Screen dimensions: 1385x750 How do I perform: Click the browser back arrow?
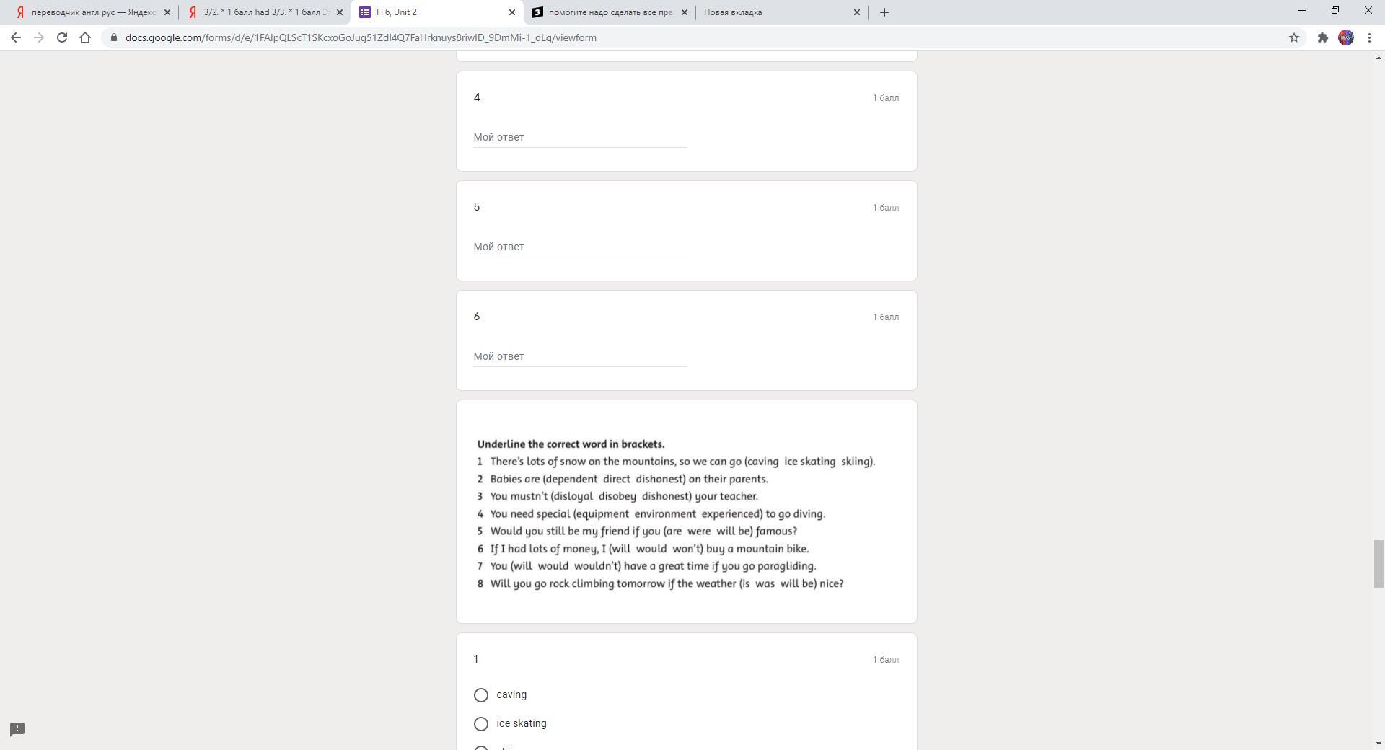click(x=16, y=37)
